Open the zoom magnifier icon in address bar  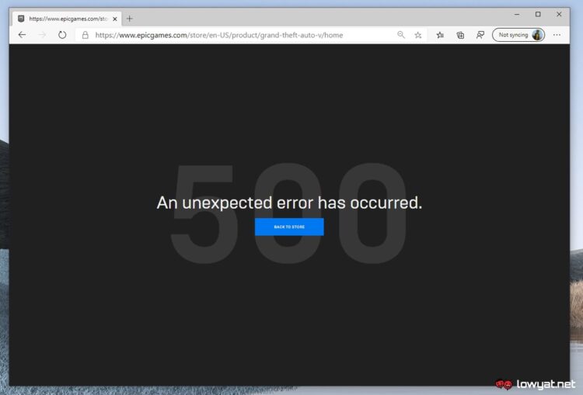tap(401, 35)
